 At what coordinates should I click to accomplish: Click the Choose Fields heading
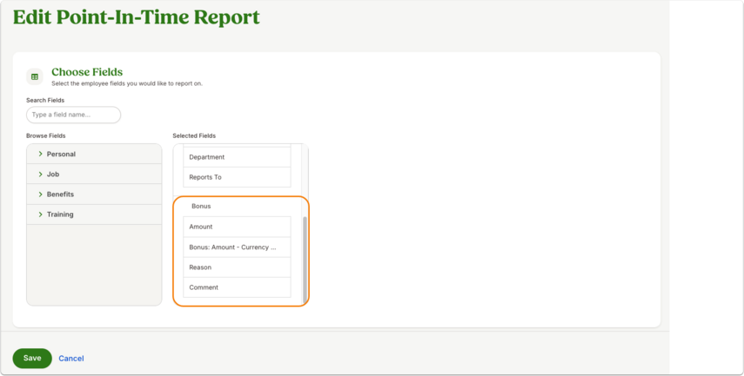tap(87, 72)
